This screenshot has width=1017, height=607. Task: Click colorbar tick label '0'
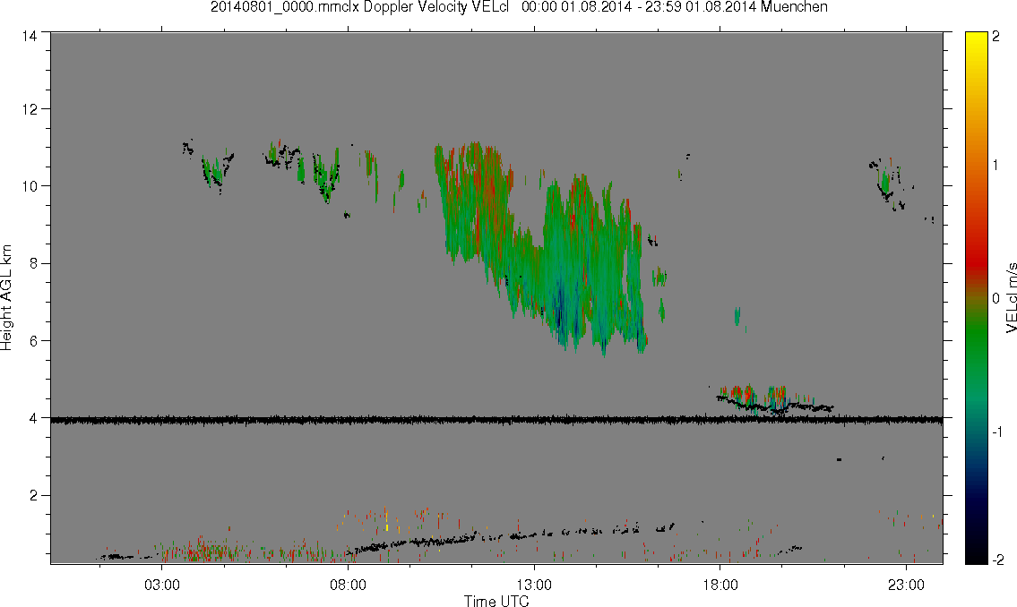point(995,298)
